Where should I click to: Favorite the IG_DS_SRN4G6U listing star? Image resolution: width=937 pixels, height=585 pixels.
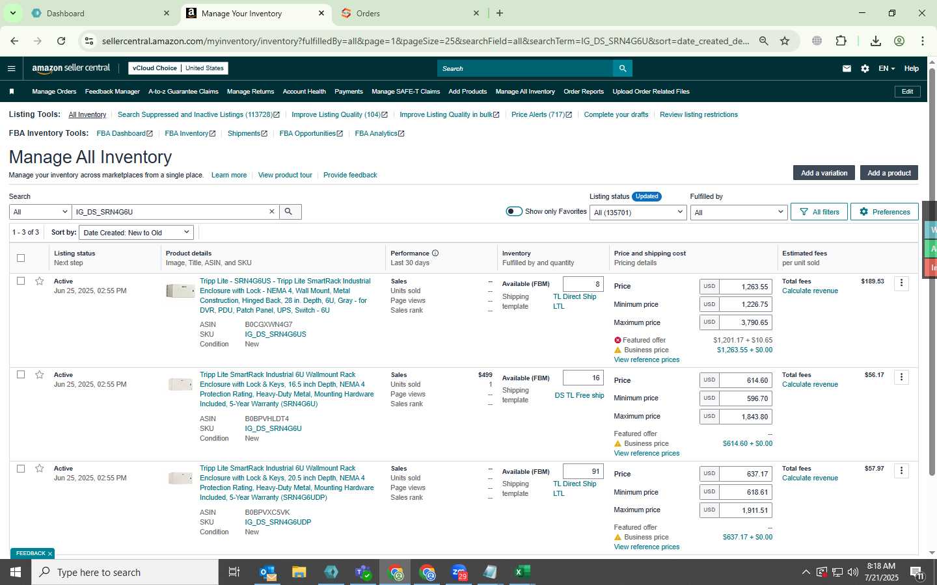tap(40, 375)
